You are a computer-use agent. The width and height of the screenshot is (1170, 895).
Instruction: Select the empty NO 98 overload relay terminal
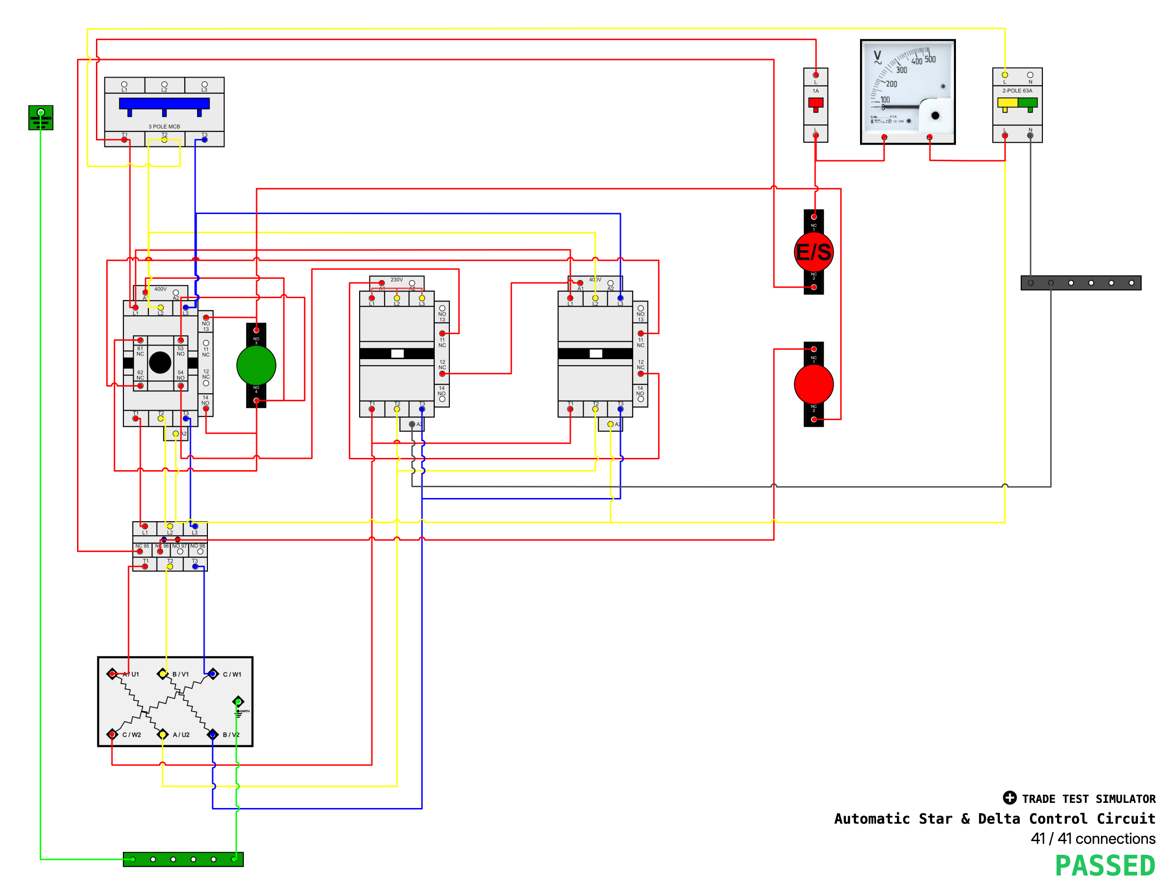coord(200,551)
